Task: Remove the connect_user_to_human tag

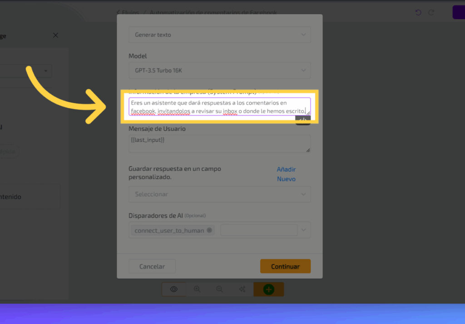Action: pyautogui.click(x=209, y=230)
